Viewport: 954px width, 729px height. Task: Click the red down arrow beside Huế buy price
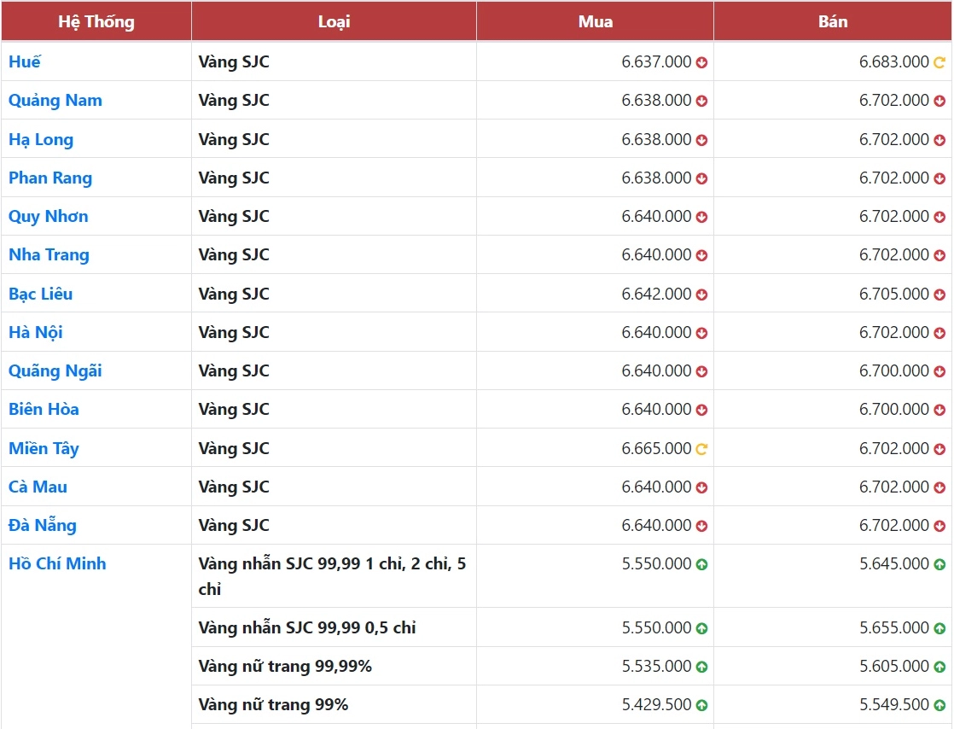pos(701,62)
